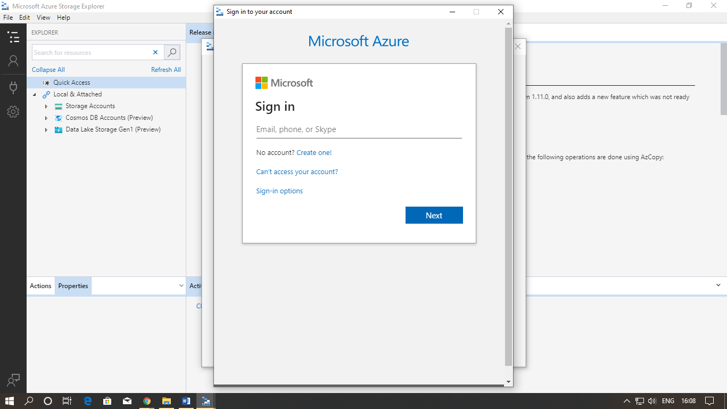
Task: Click the Local & Attached link icon
Action: click(46, 94)
